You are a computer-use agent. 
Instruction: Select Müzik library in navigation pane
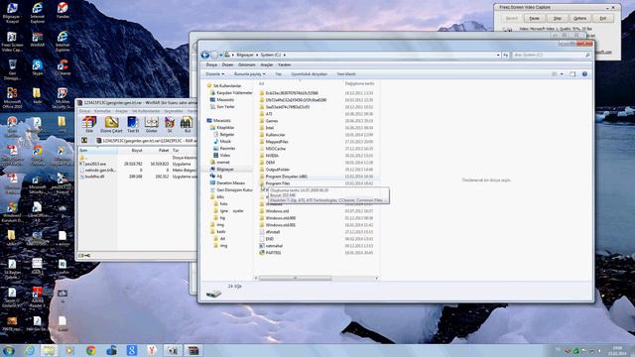pos(225,141)
